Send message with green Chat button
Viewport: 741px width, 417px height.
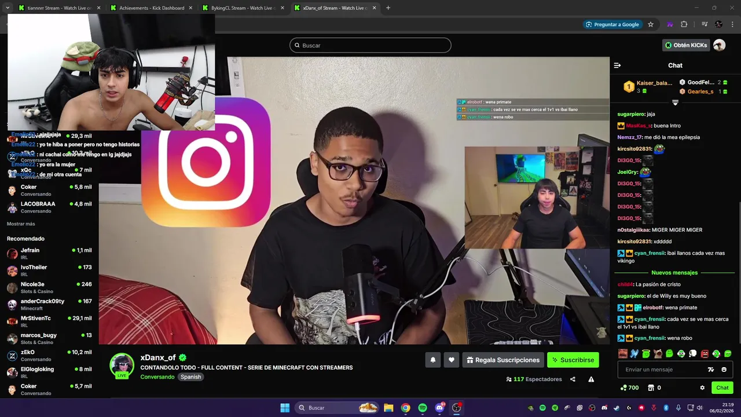click(x=722, y=387)
